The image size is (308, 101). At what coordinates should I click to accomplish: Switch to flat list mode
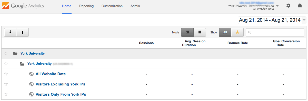click(200, 32)
